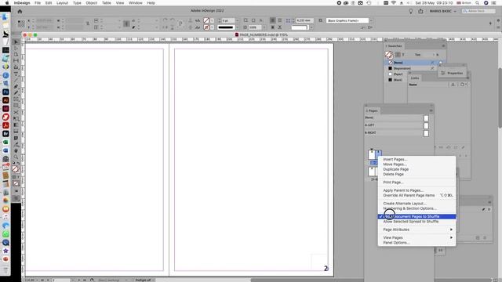Choose Numbering & Section Options
Screen dimensions: 502x282
click(417, 208)
